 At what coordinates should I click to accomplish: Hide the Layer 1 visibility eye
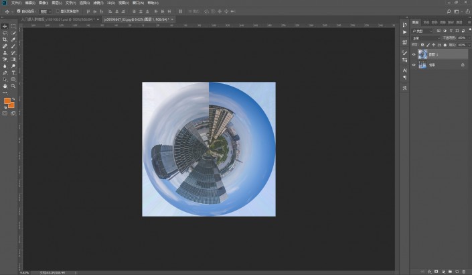point(414,54)
